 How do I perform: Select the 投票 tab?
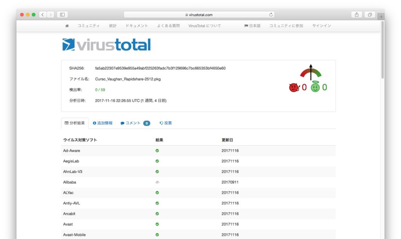[166, 123]
